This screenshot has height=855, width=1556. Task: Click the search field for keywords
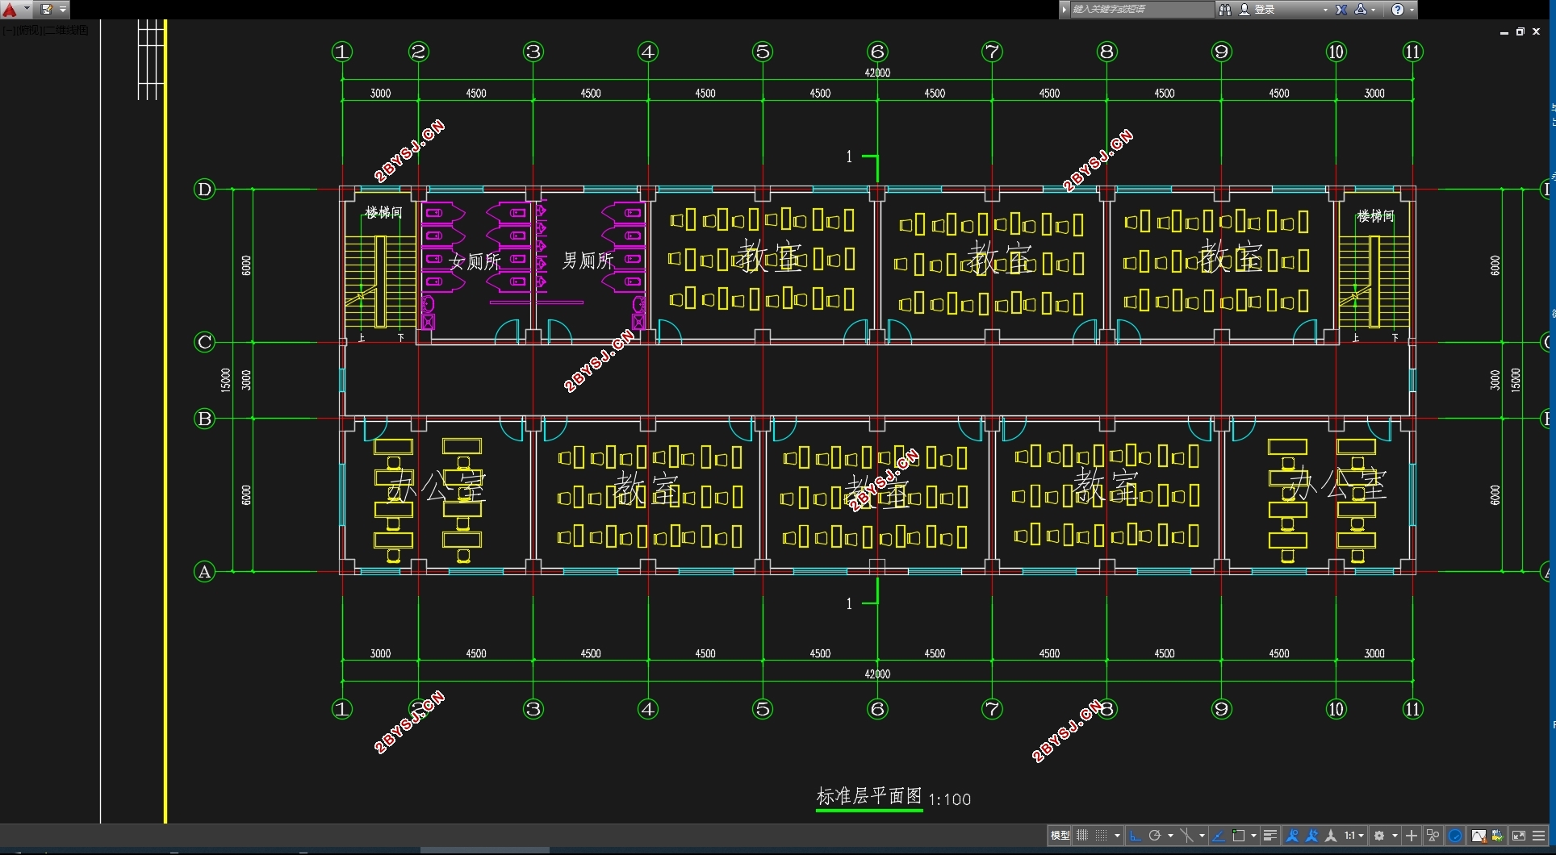(x=1142, y=10)
